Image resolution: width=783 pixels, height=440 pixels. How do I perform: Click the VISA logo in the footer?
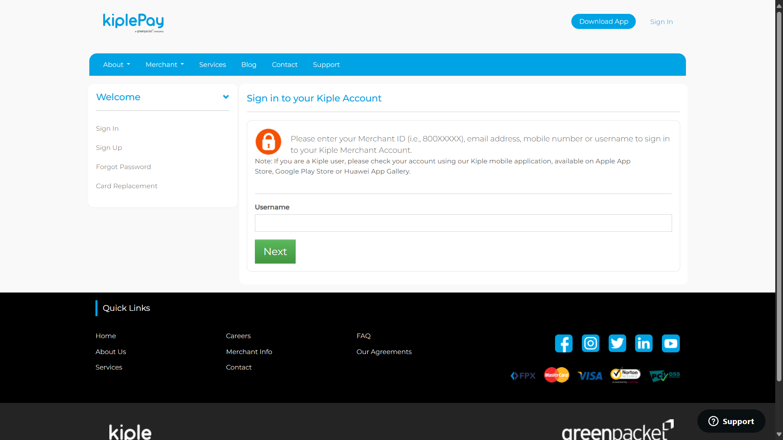tap(590, 376)
